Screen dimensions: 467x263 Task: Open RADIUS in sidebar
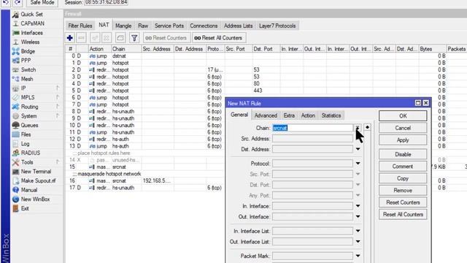click(31, 153)
